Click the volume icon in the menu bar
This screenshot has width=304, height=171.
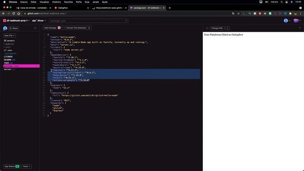(x=266, y=2)
